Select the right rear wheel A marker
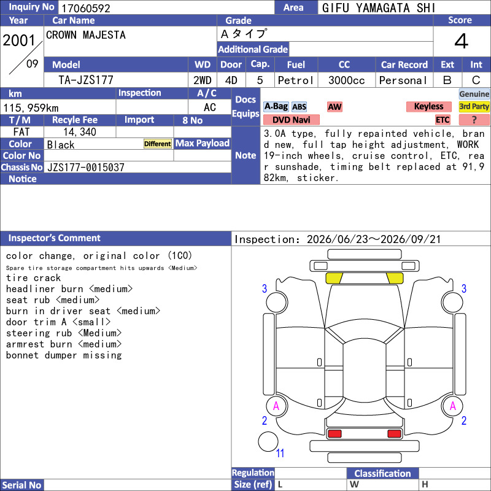The height and width of the screenshot is (491, 491). 452,406
